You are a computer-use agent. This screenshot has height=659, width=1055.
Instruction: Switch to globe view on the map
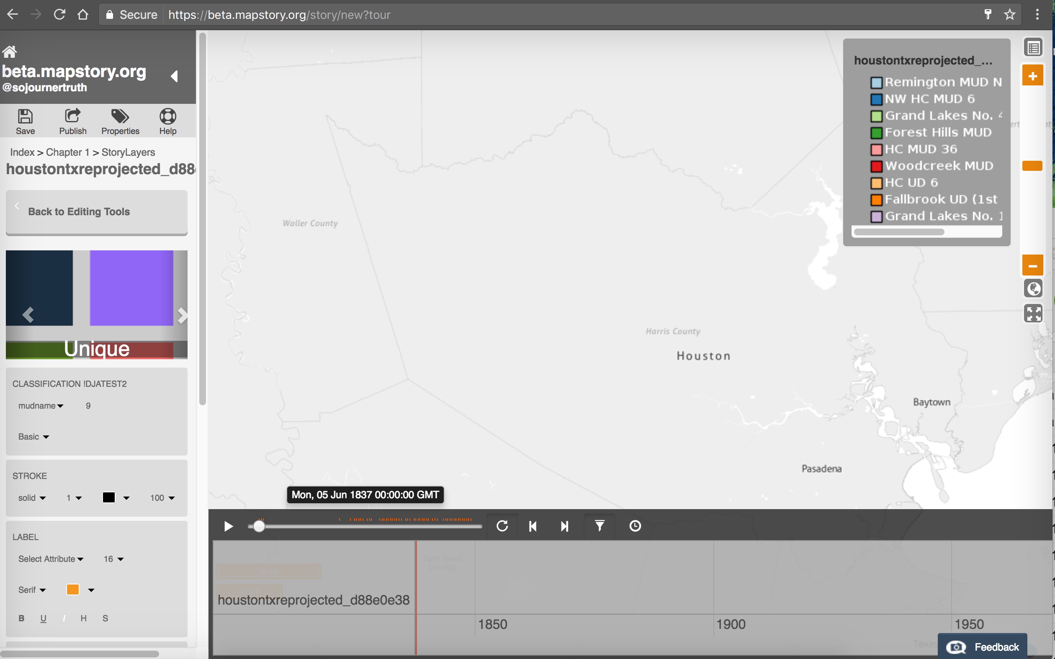pos(1033,288)
